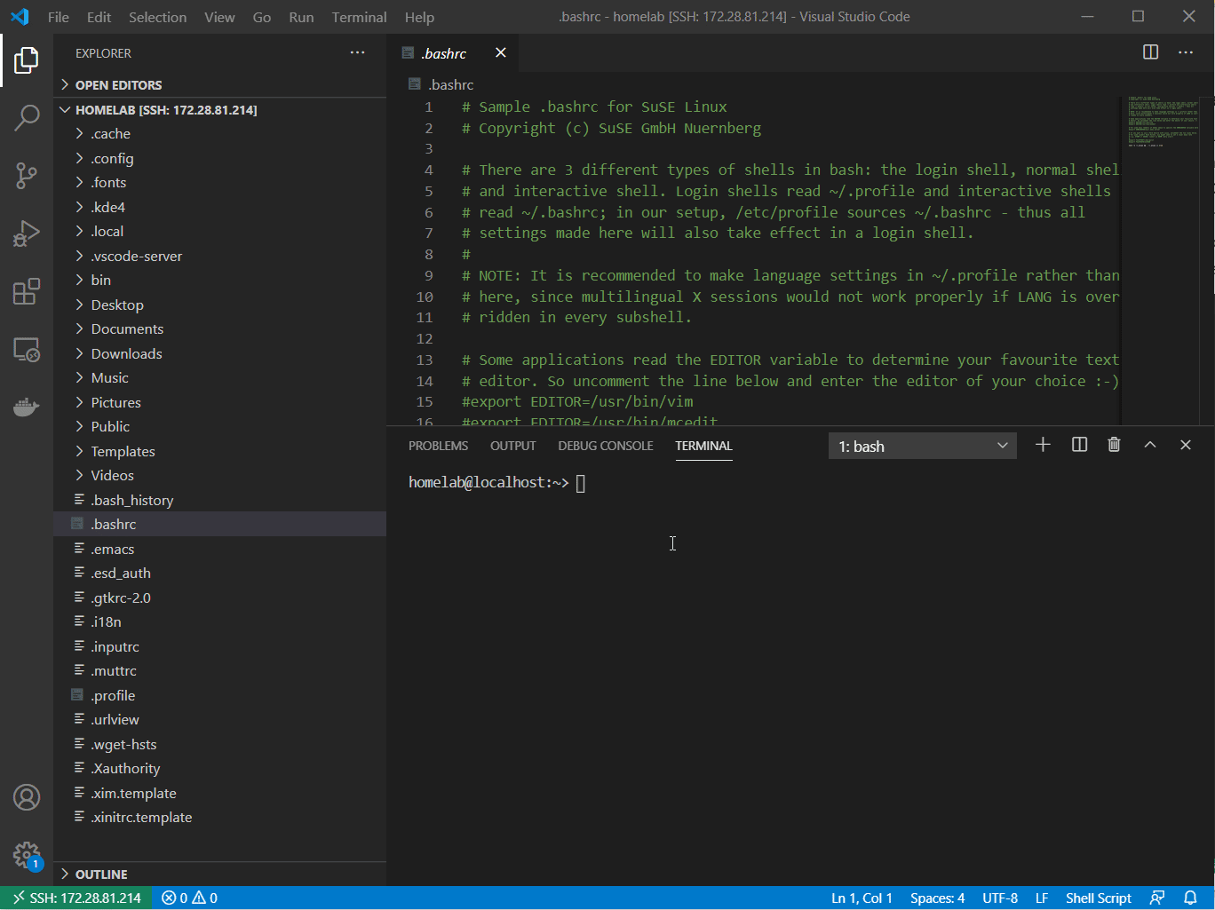Open remote SSH: 172.28.81.214 status indicator
The width and height of the screenshot is (1215, 910).
tap(76, 898)
